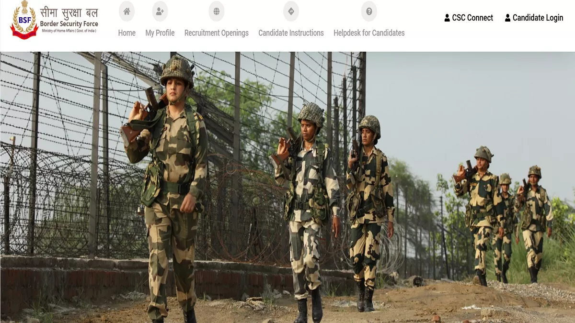Click the Ministry of Home Affairs subtitle
This screenshot has width=575, height=323.
coord(68,31)
